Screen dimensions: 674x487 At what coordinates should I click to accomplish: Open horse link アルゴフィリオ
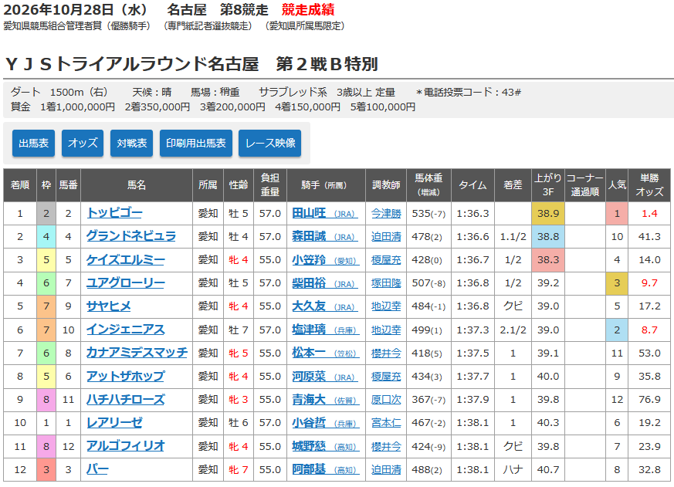point(126,446)
